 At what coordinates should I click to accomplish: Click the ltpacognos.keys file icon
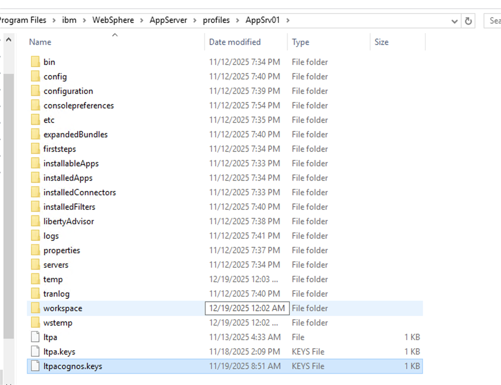[35, 366]
